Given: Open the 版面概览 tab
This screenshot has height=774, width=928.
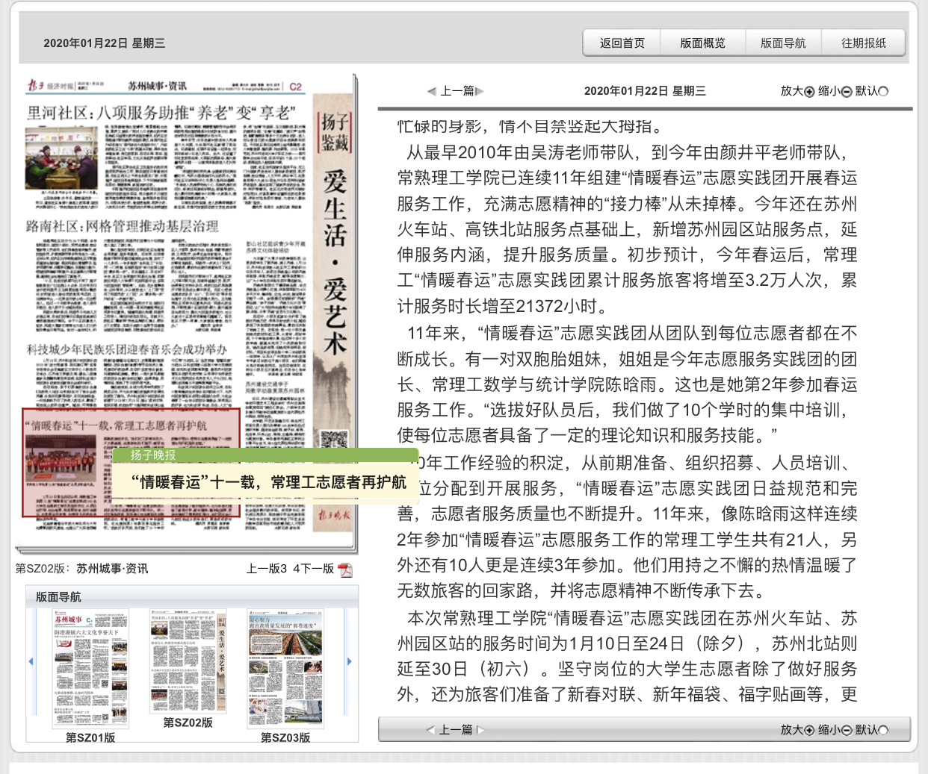Looking at the screenshot, I should tap(702, 43).
